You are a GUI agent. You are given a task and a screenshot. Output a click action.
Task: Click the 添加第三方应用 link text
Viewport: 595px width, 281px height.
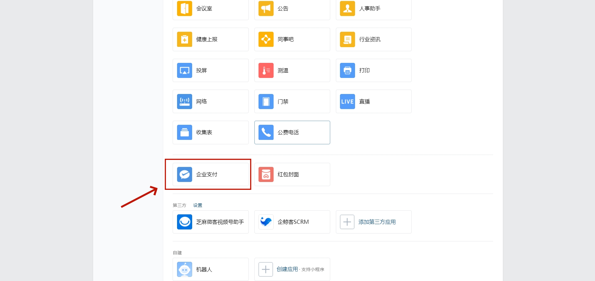[377, 222]
